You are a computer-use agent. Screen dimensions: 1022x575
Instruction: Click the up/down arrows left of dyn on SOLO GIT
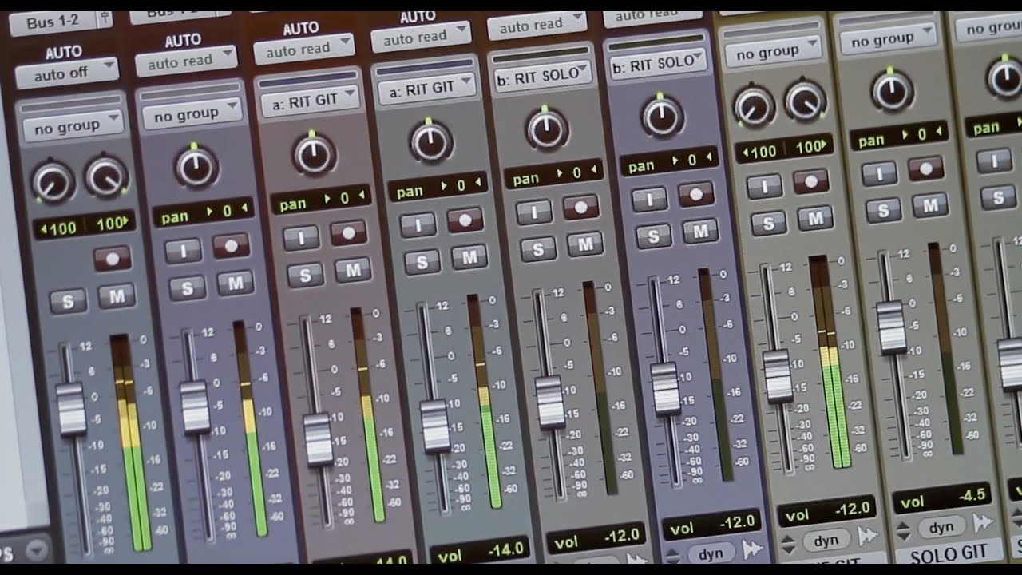pyautogui.click(x=903, y=531)
